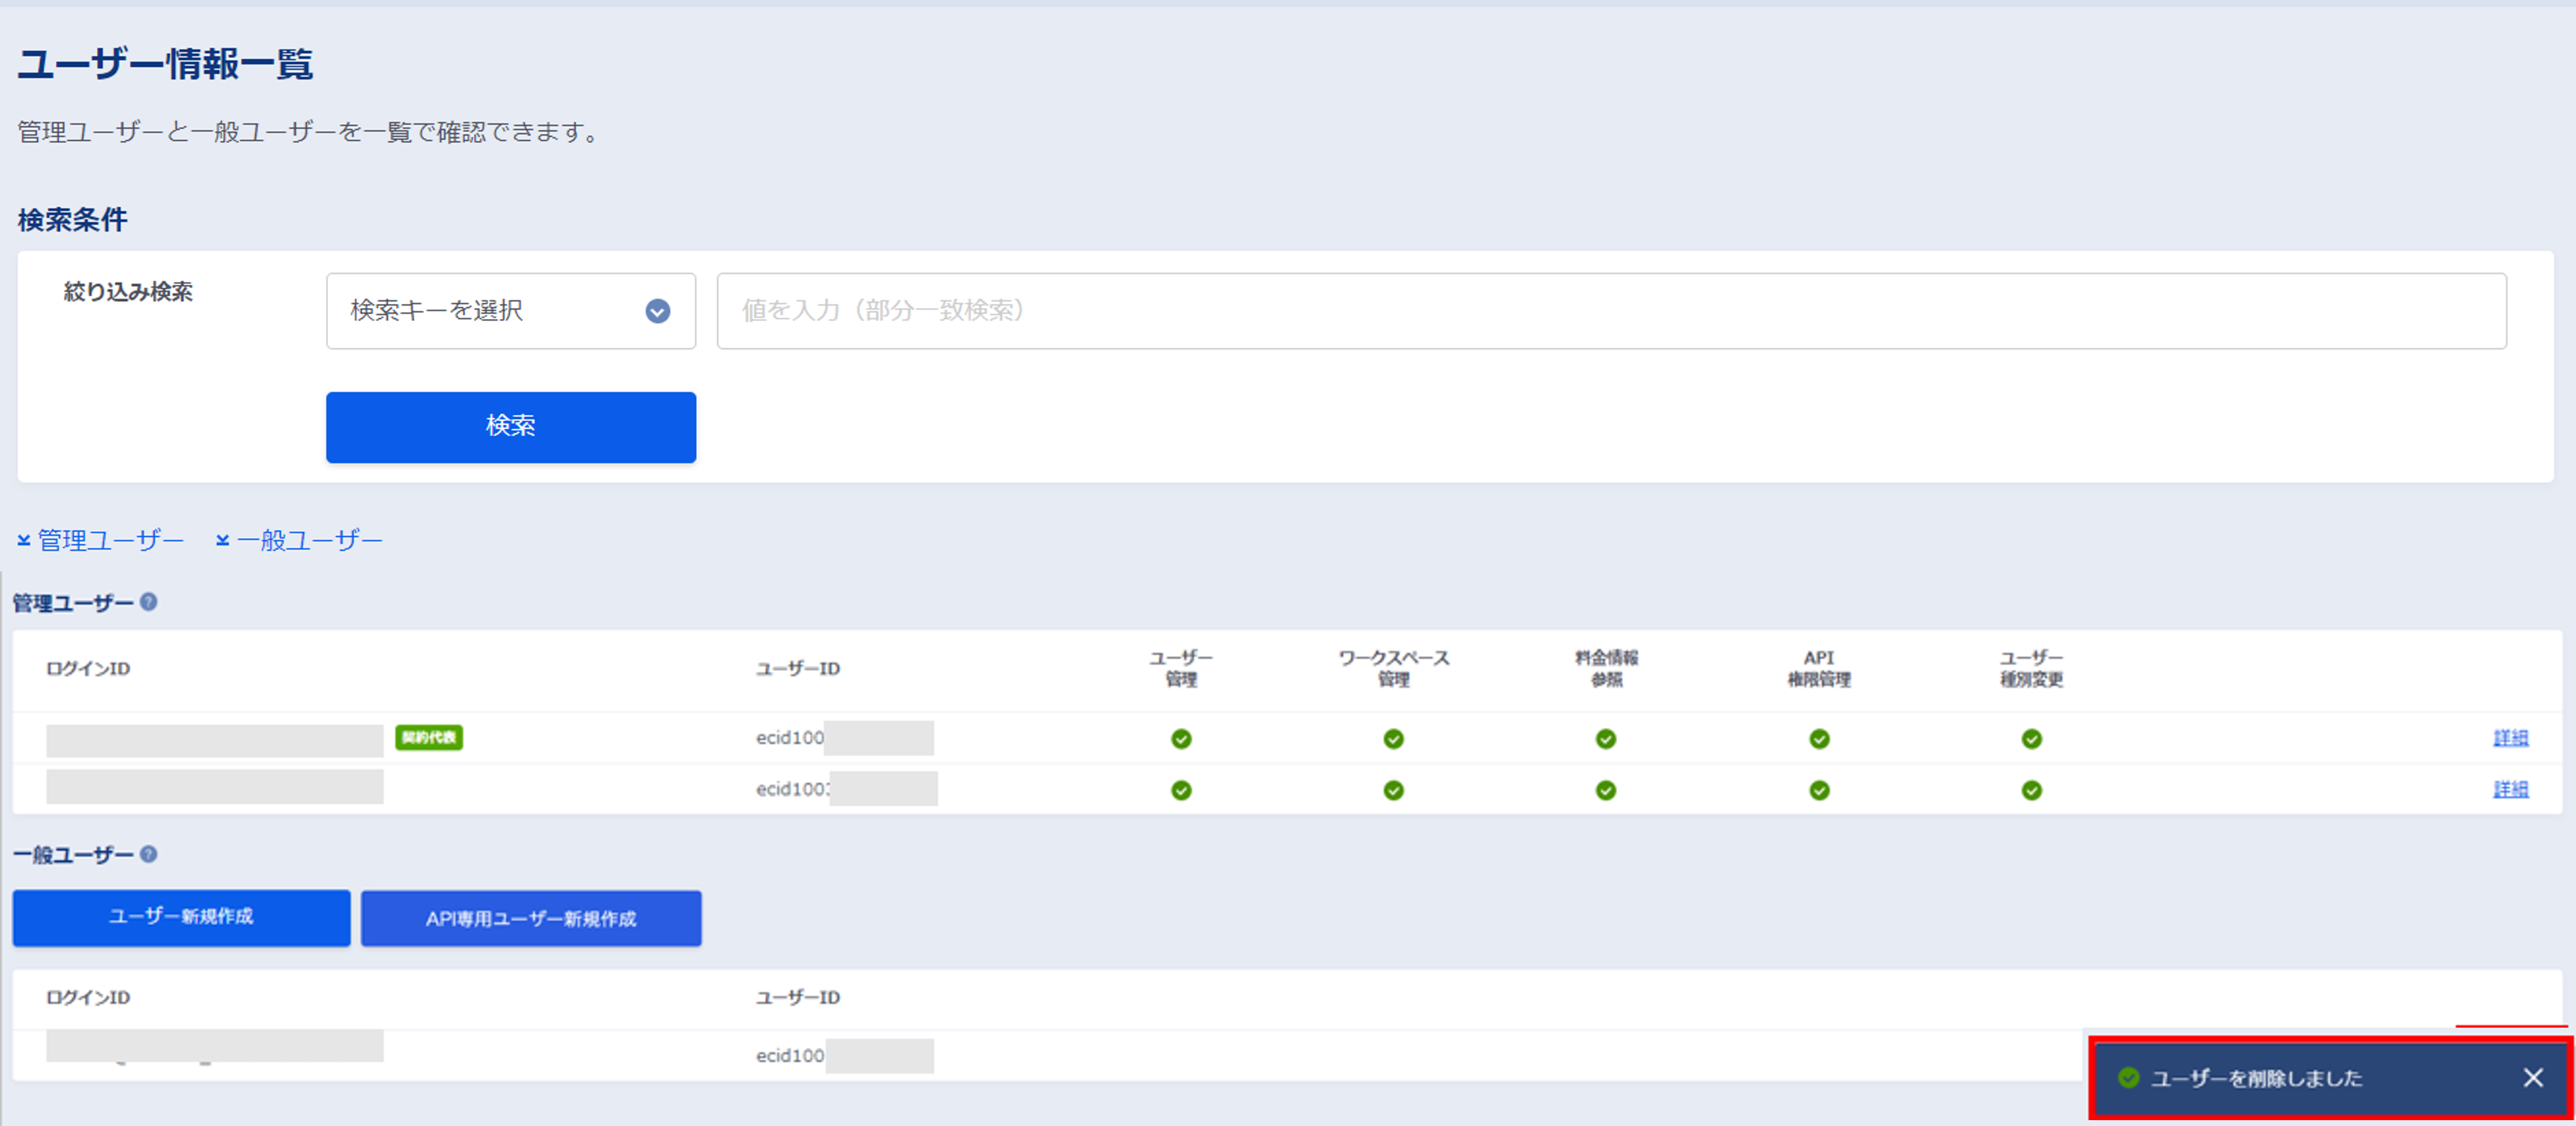Focus the 値を入力 search text field
Screen dimensions: 2576x1126
click(x=1610, y=311)
